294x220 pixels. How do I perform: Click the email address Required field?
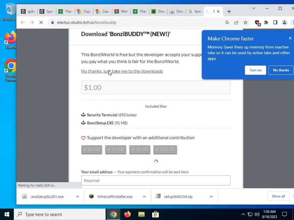tap(156, 180)
